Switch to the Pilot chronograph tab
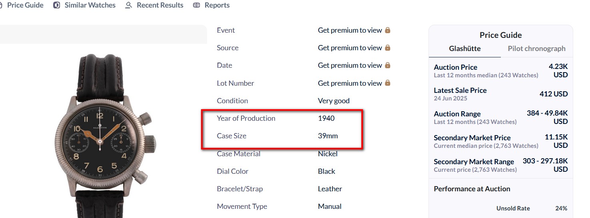Image resolution: width=590 pixels, height=218 pixels. (536, 49)
